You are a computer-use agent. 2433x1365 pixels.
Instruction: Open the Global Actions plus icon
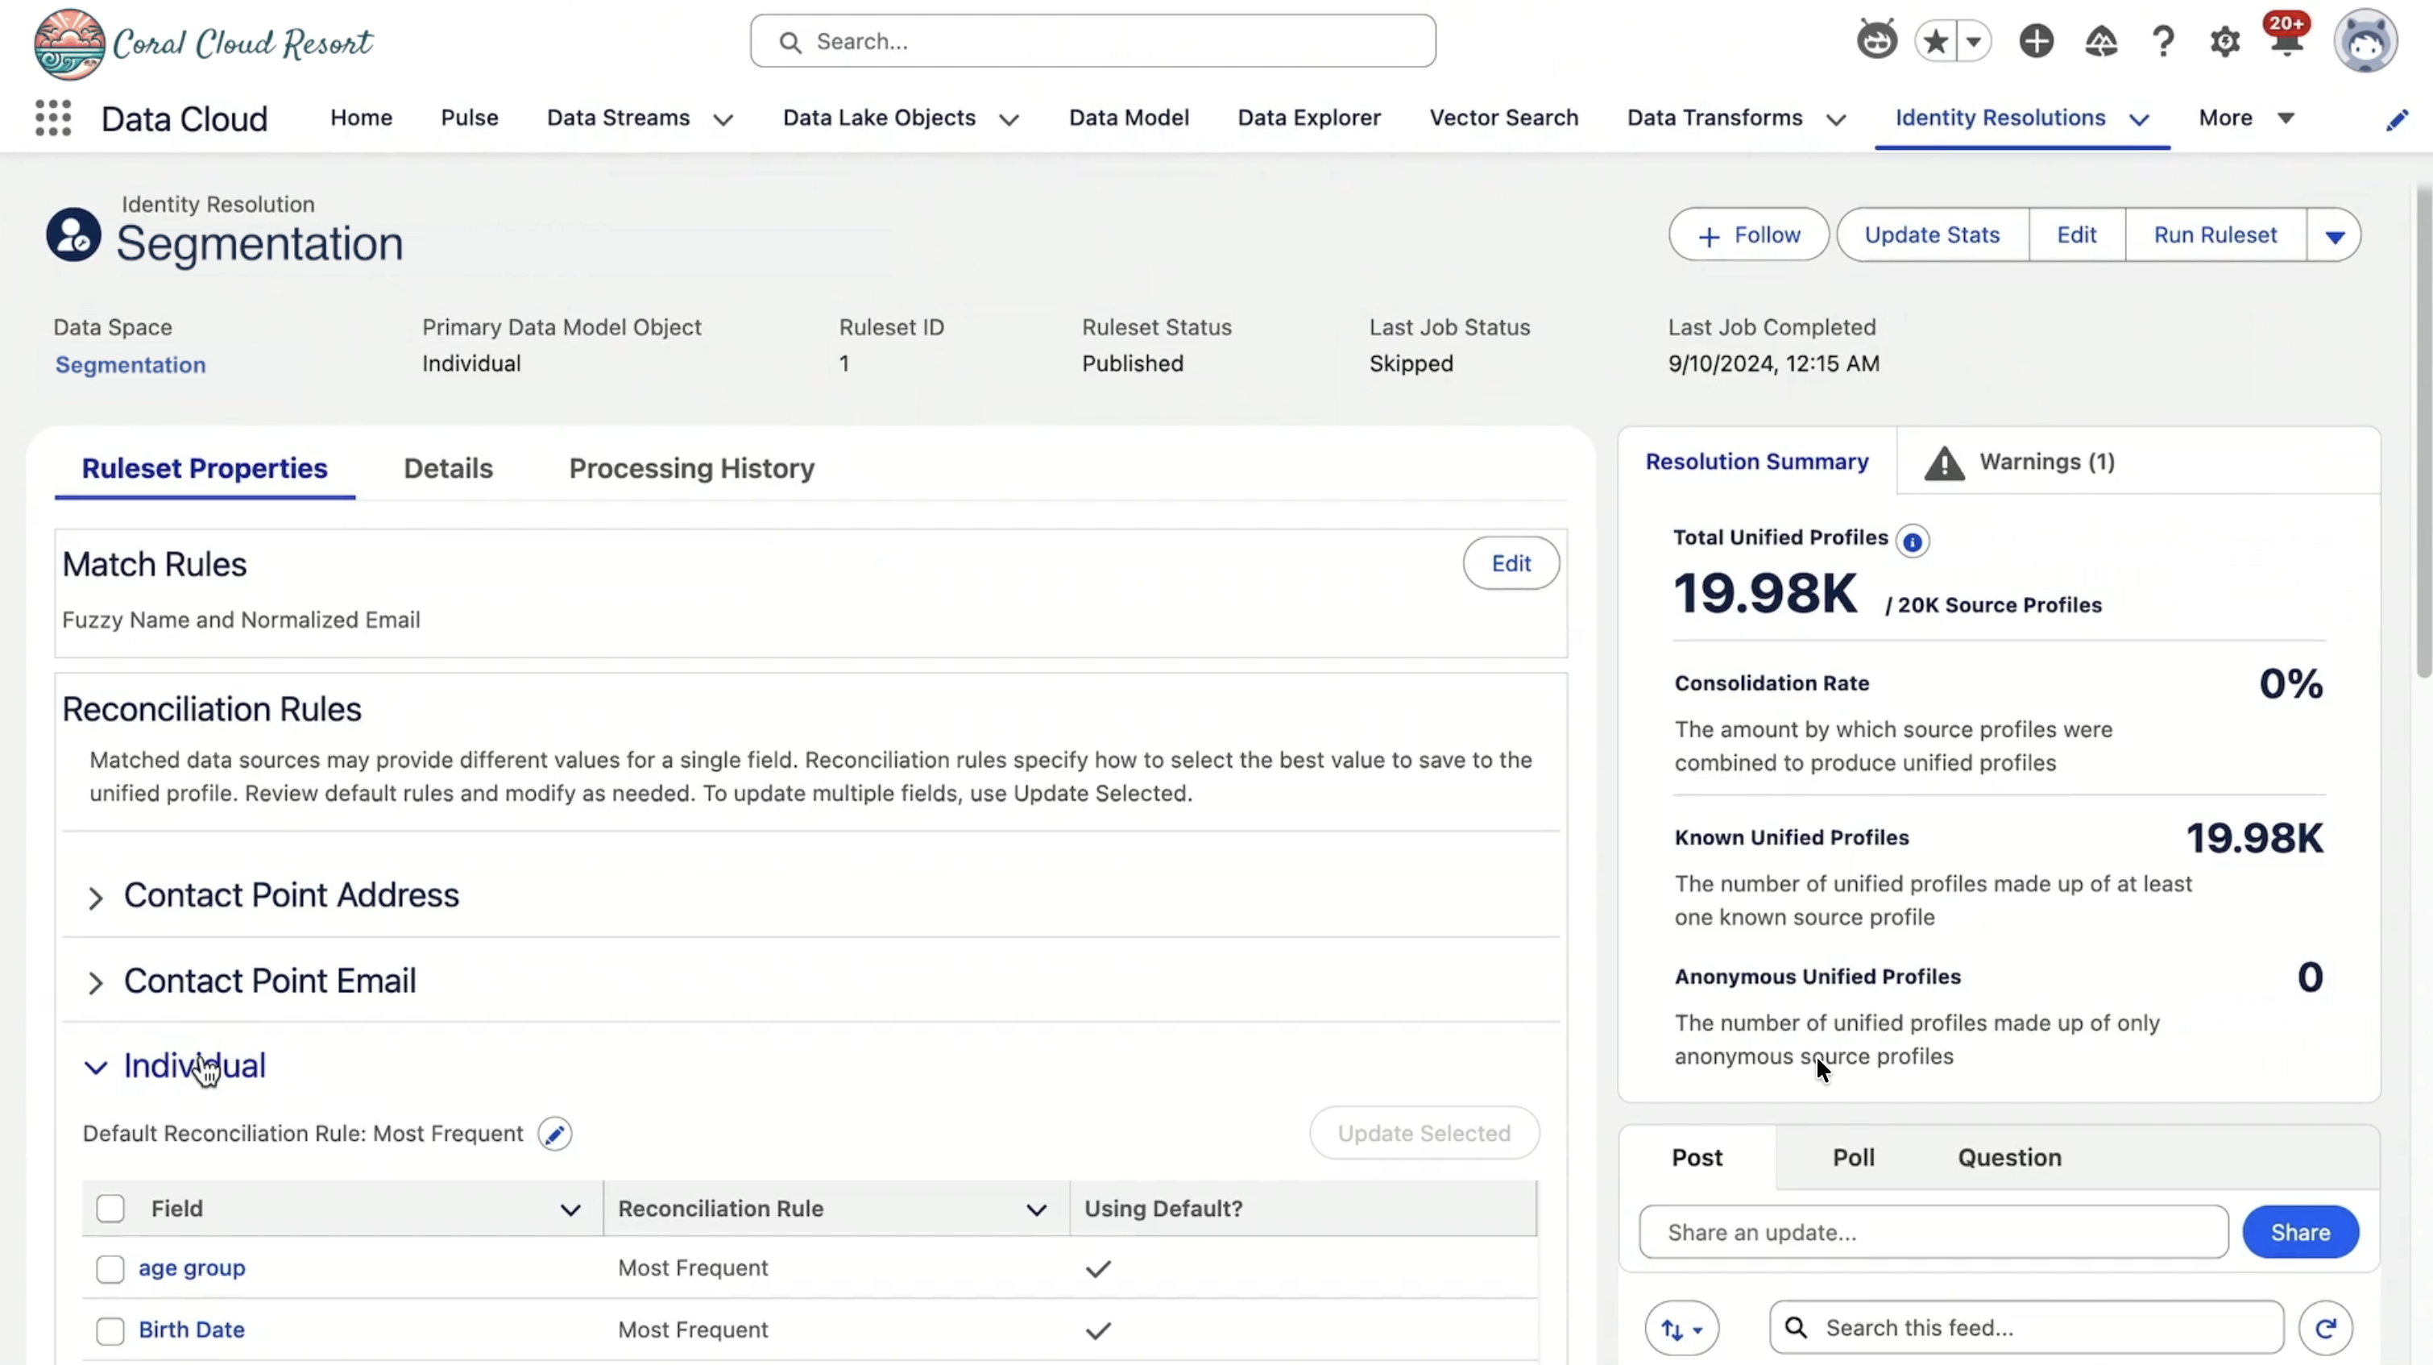point(2037,40)
